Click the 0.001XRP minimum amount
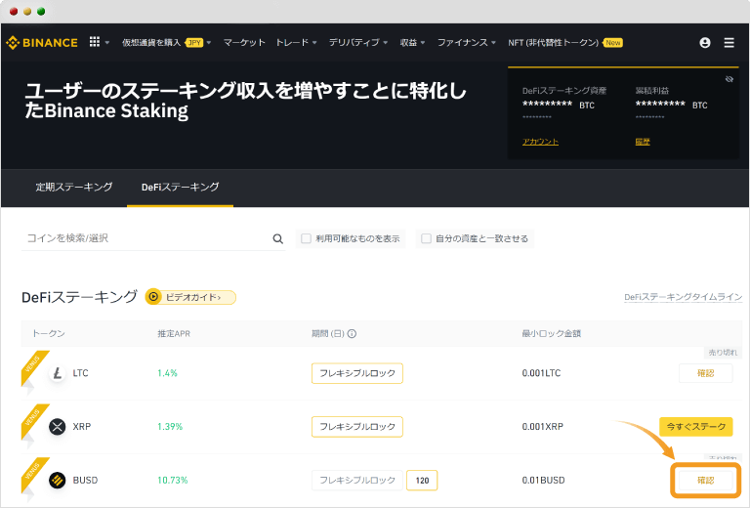Screen dimensions: 750x508 542,427
